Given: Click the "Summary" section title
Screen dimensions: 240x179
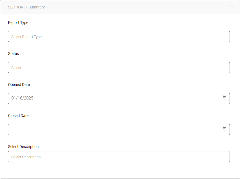Looking at the screenshot, I should [x=37, y=7].
